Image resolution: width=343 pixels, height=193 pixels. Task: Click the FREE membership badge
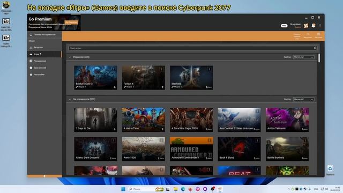pyautogui.click(x=284, y=26)
